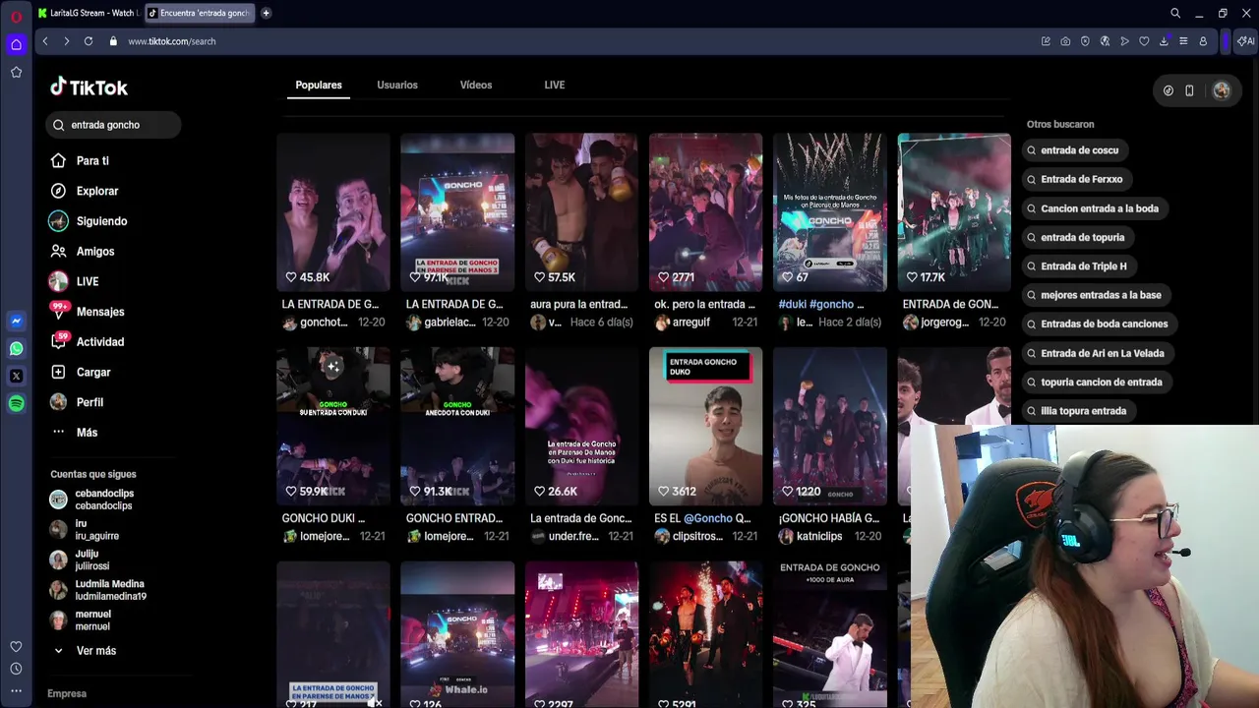Open Spotify in Opera sidebar
Viewport: 1259px width, 708px height.
[16, 403]
